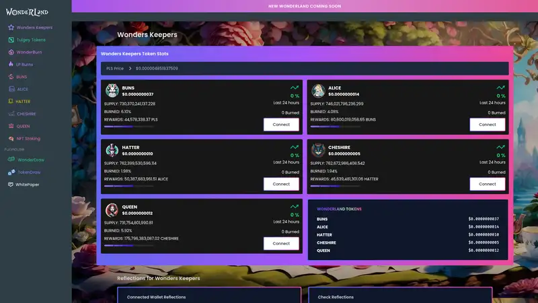Click the TokenDraw dice icon

pyautogui.click(x=11, y=172)
